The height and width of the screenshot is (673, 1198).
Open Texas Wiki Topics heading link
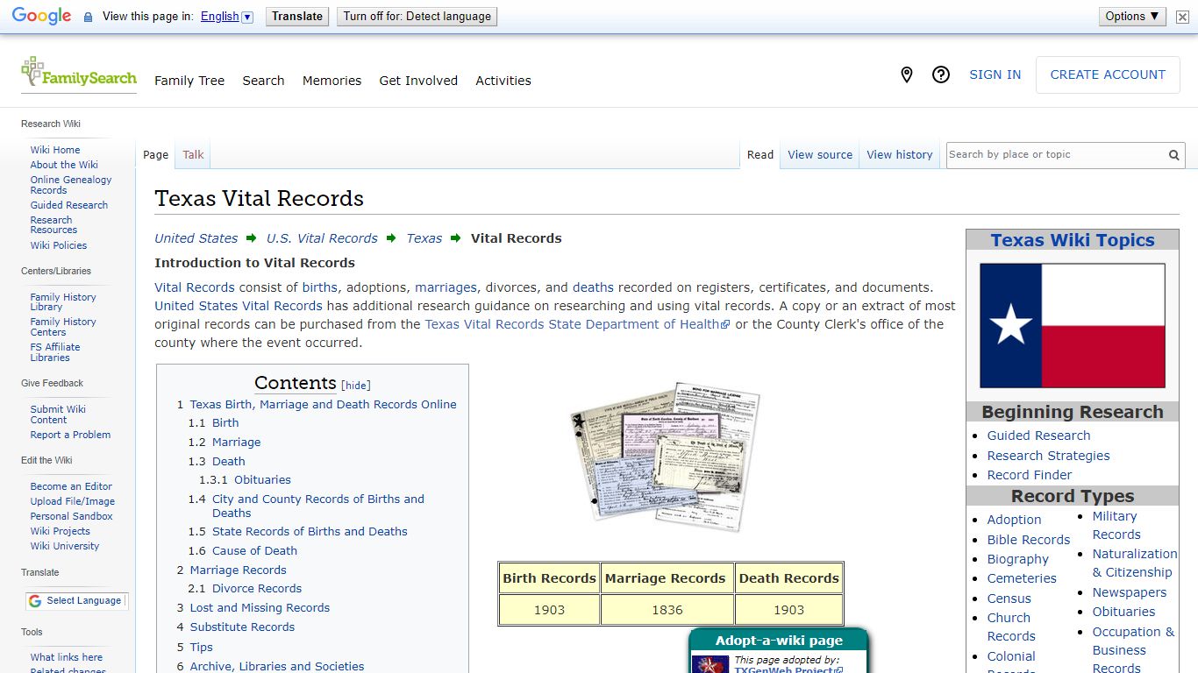(x=1073, y=240)
